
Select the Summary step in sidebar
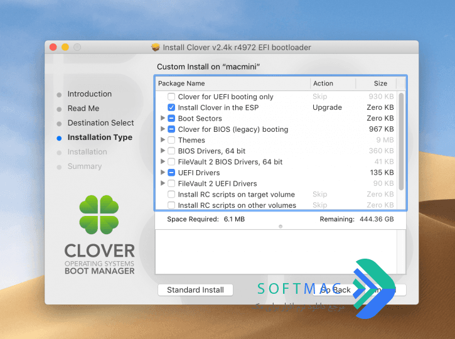[85, 166]
